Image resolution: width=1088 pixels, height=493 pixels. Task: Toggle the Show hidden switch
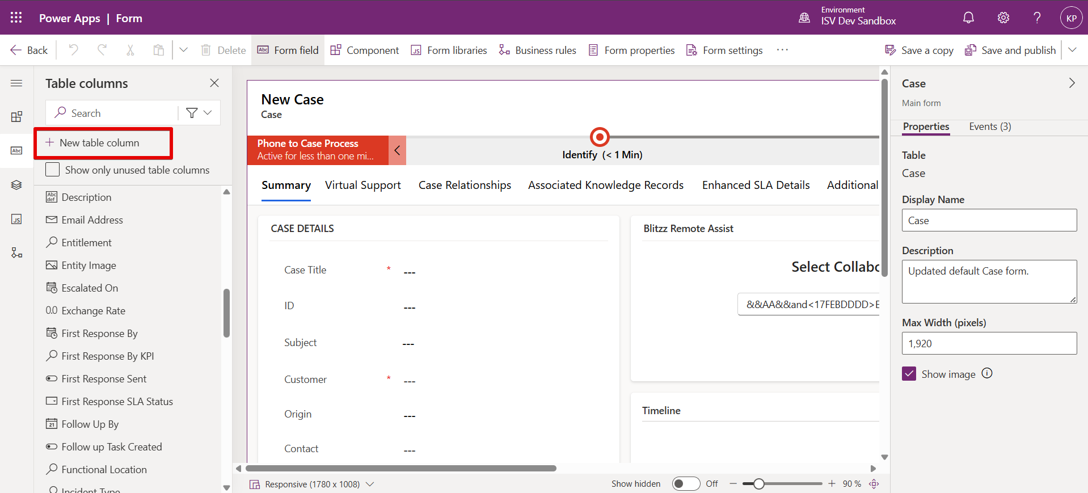686,484
